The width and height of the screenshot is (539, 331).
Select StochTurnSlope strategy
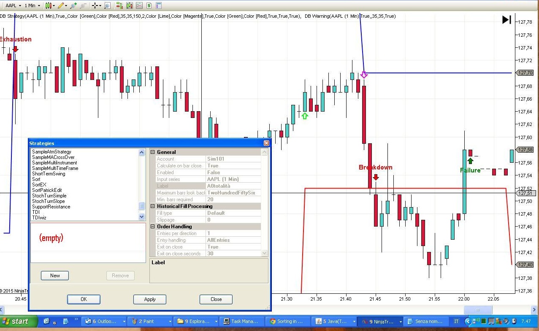pyautogui.click(x=49, y=201)
